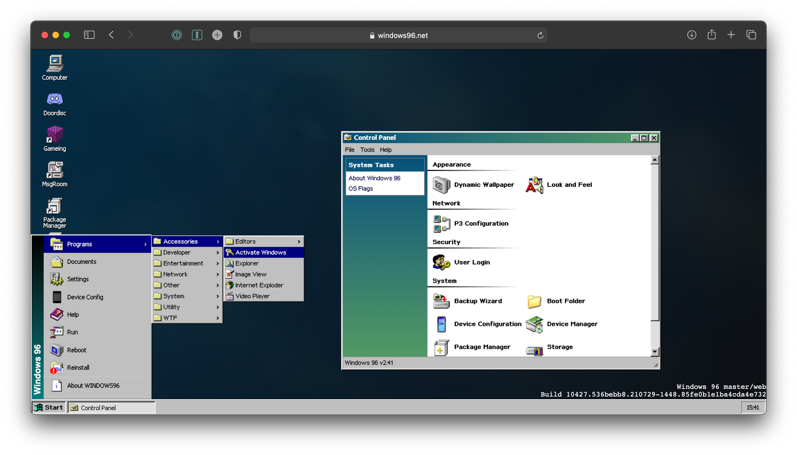Toggle the Safari sidebar
This screenshot has height=455, width=797.
click(89, 35)
